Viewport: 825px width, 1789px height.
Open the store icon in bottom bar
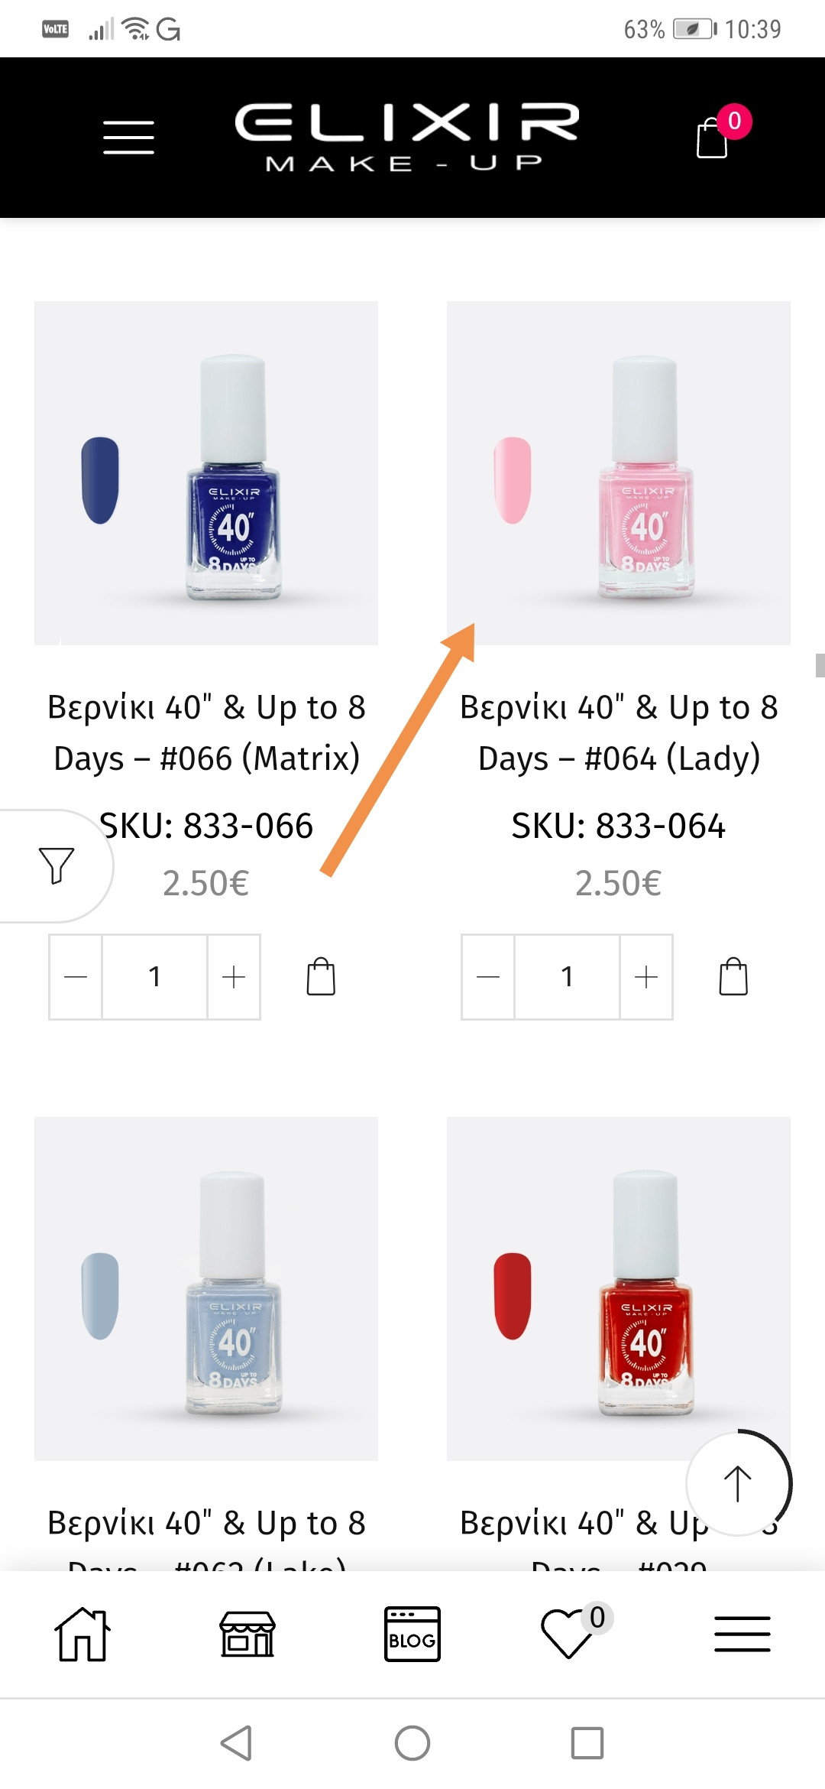point(247,1635)
